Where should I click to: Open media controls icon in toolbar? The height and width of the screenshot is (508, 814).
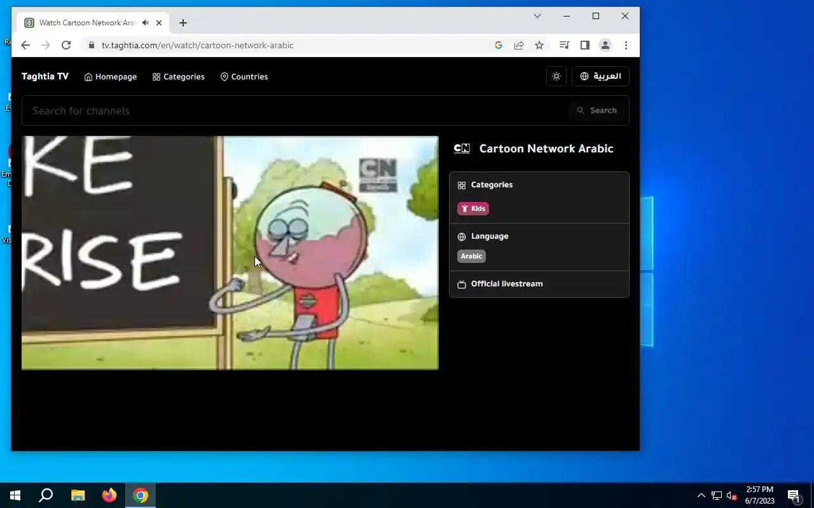click(564, 45)
